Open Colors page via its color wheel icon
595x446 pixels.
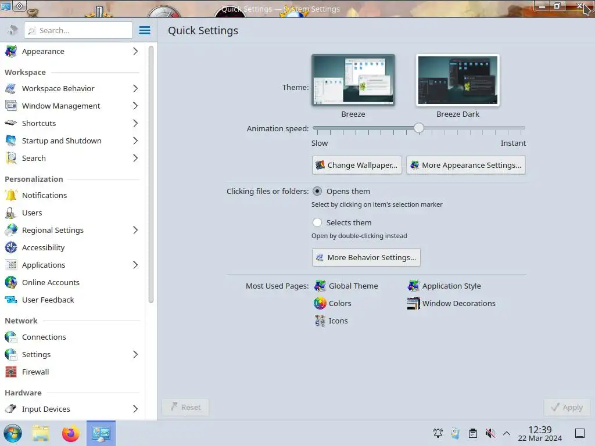tap(320, 303)
